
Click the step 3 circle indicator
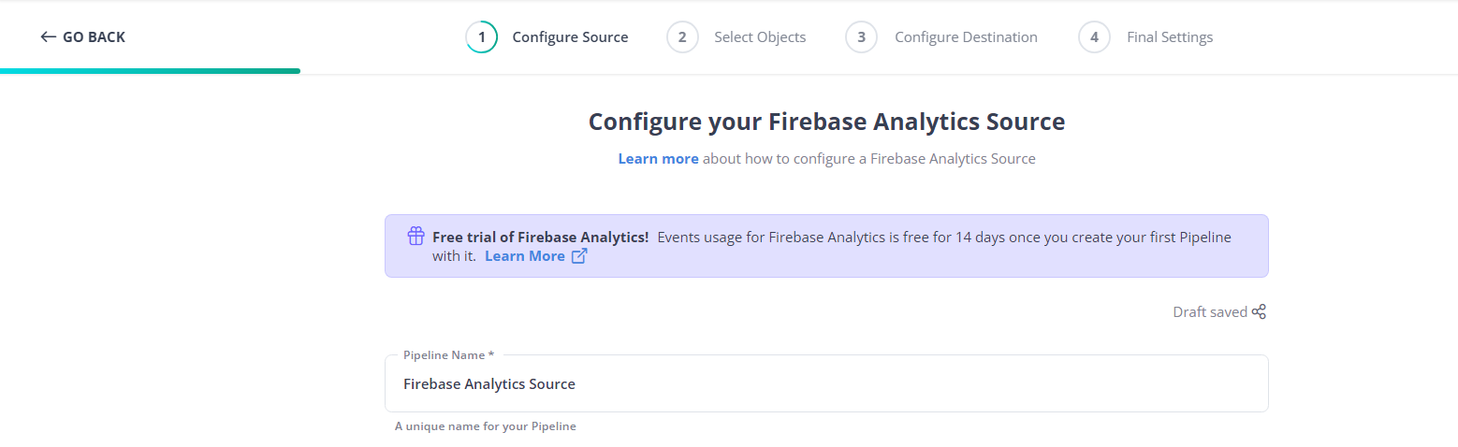tap(861, 37)
